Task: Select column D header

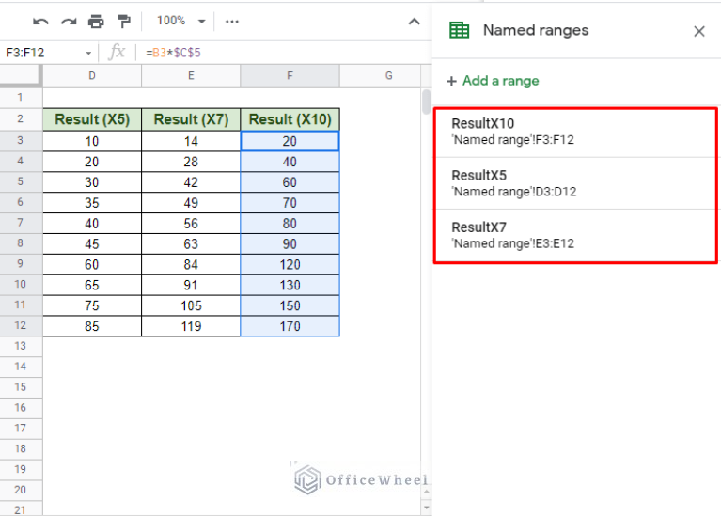Action: [92, 75]
